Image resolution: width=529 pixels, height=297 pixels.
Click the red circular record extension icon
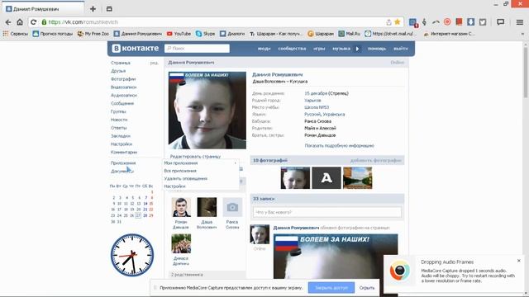[x=447, y=22]
